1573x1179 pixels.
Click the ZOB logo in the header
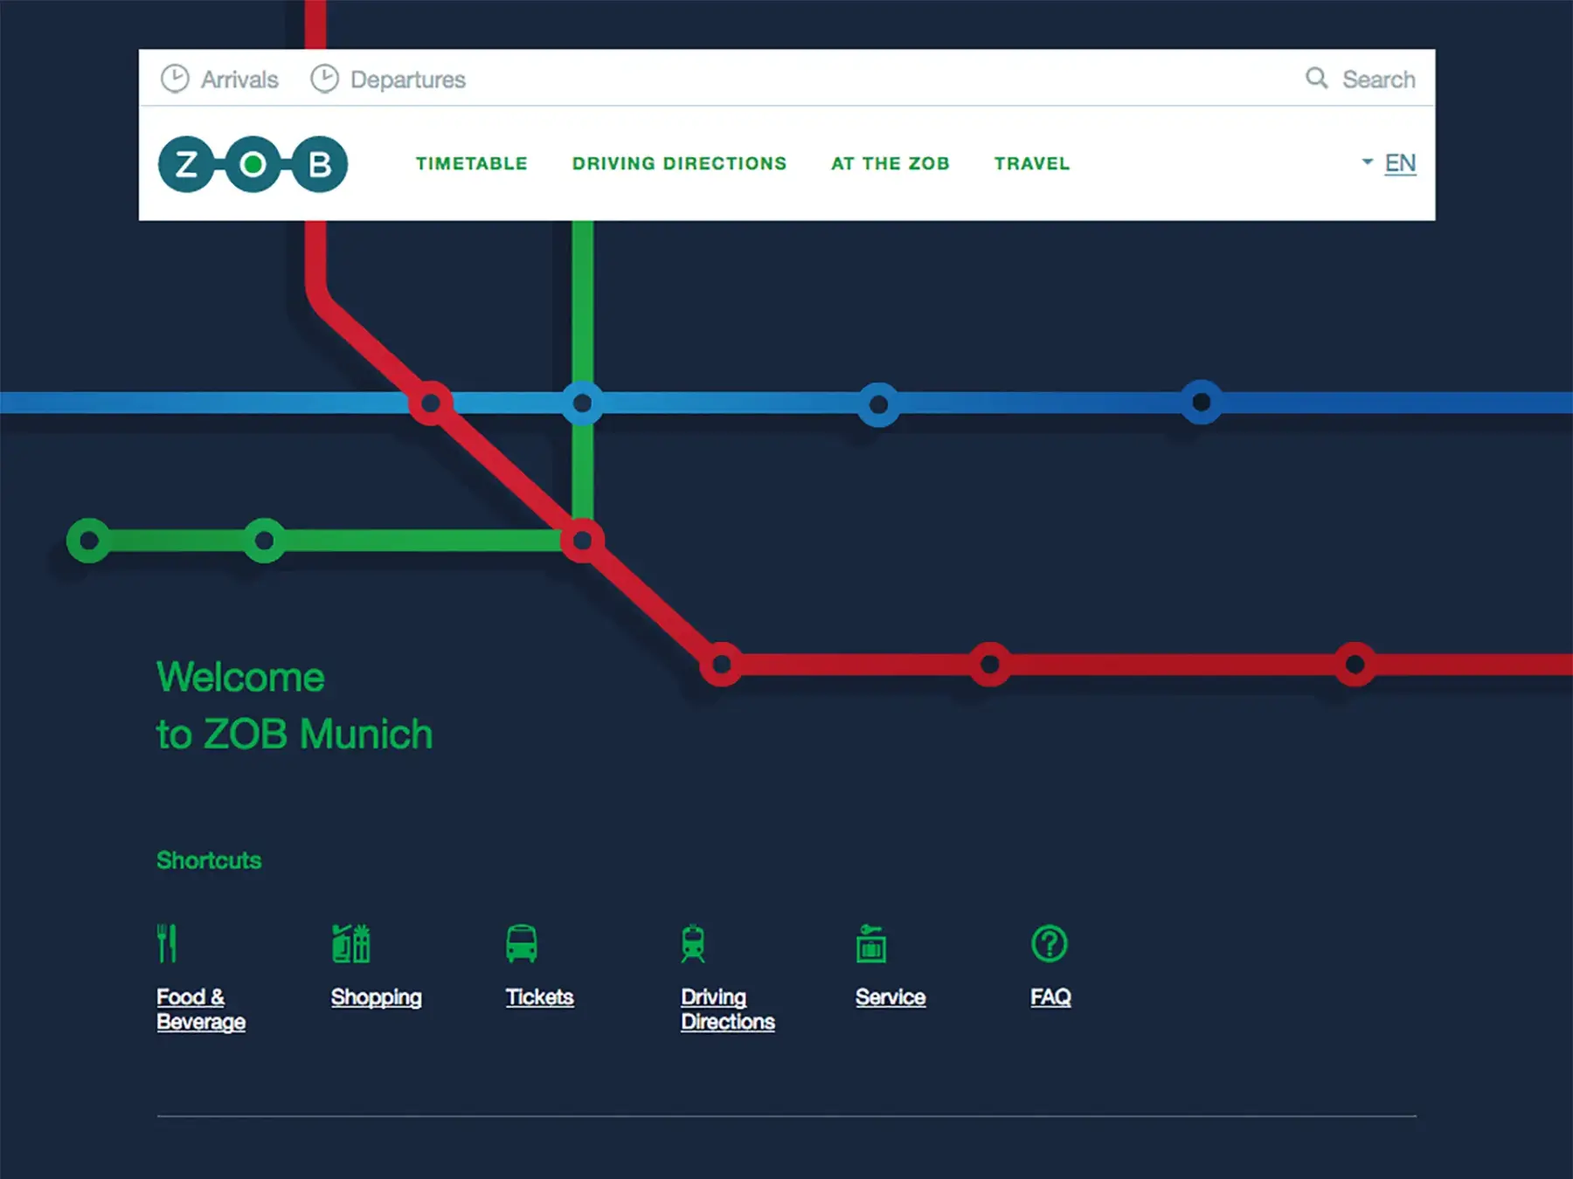click(253, 164)
